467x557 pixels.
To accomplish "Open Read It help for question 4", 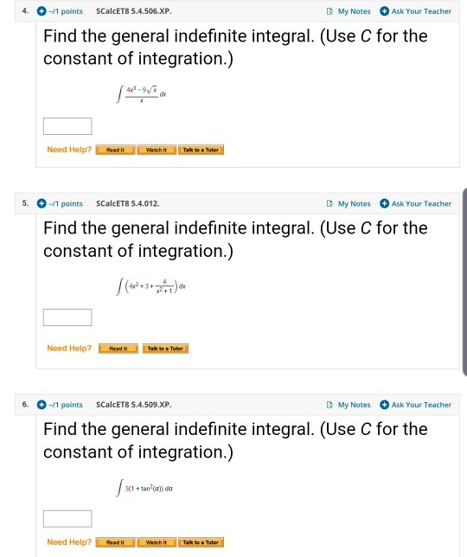I will (x=115, y=150).
